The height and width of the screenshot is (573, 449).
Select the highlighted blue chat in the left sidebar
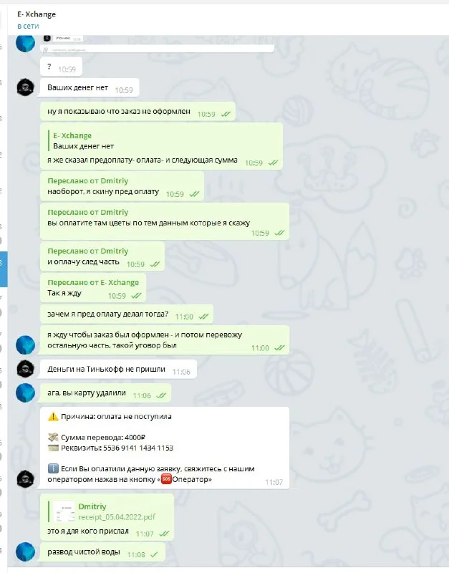(4, 269)
